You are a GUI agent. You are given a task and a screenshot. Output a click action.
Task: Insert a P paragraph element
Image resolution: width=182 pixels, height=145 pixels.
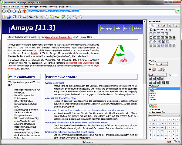pyautogui.click(x=167, y=30)
